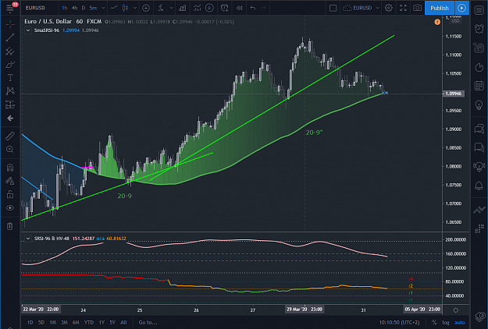Click the trash icon to remove drawings
The width and height of the screenshot is (488, 329).
[10, 226]
